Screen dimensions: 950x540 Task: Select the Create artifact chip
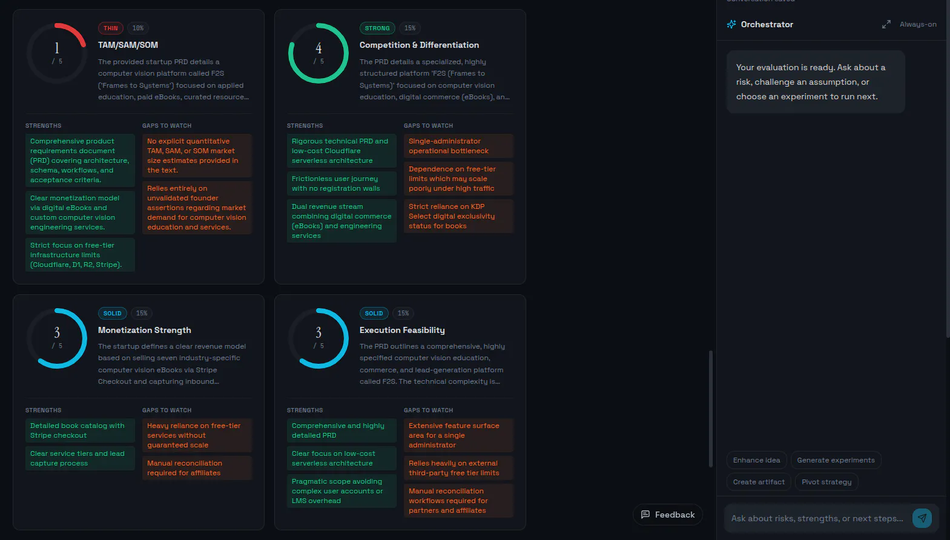point(759,482)
